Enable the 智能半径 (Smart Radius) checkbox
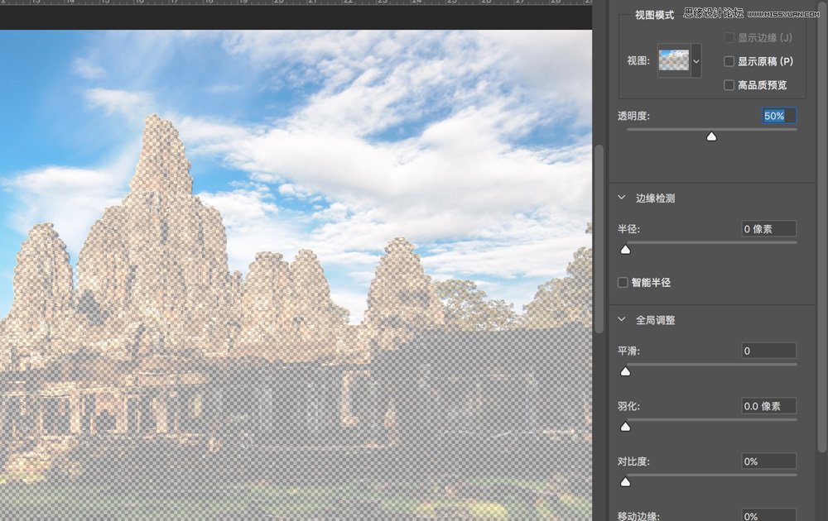 622,282
